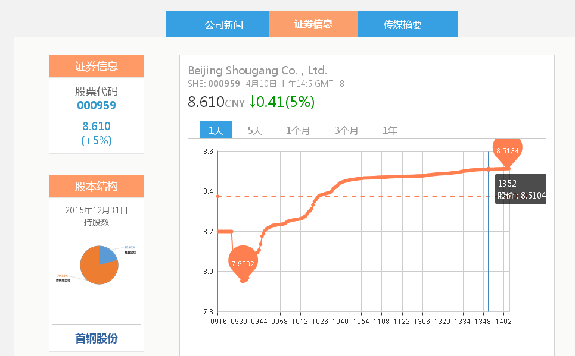Show the 3个月 chart range
The width and height of the screenshot is (575, 356).
click(x=346, y=130)
